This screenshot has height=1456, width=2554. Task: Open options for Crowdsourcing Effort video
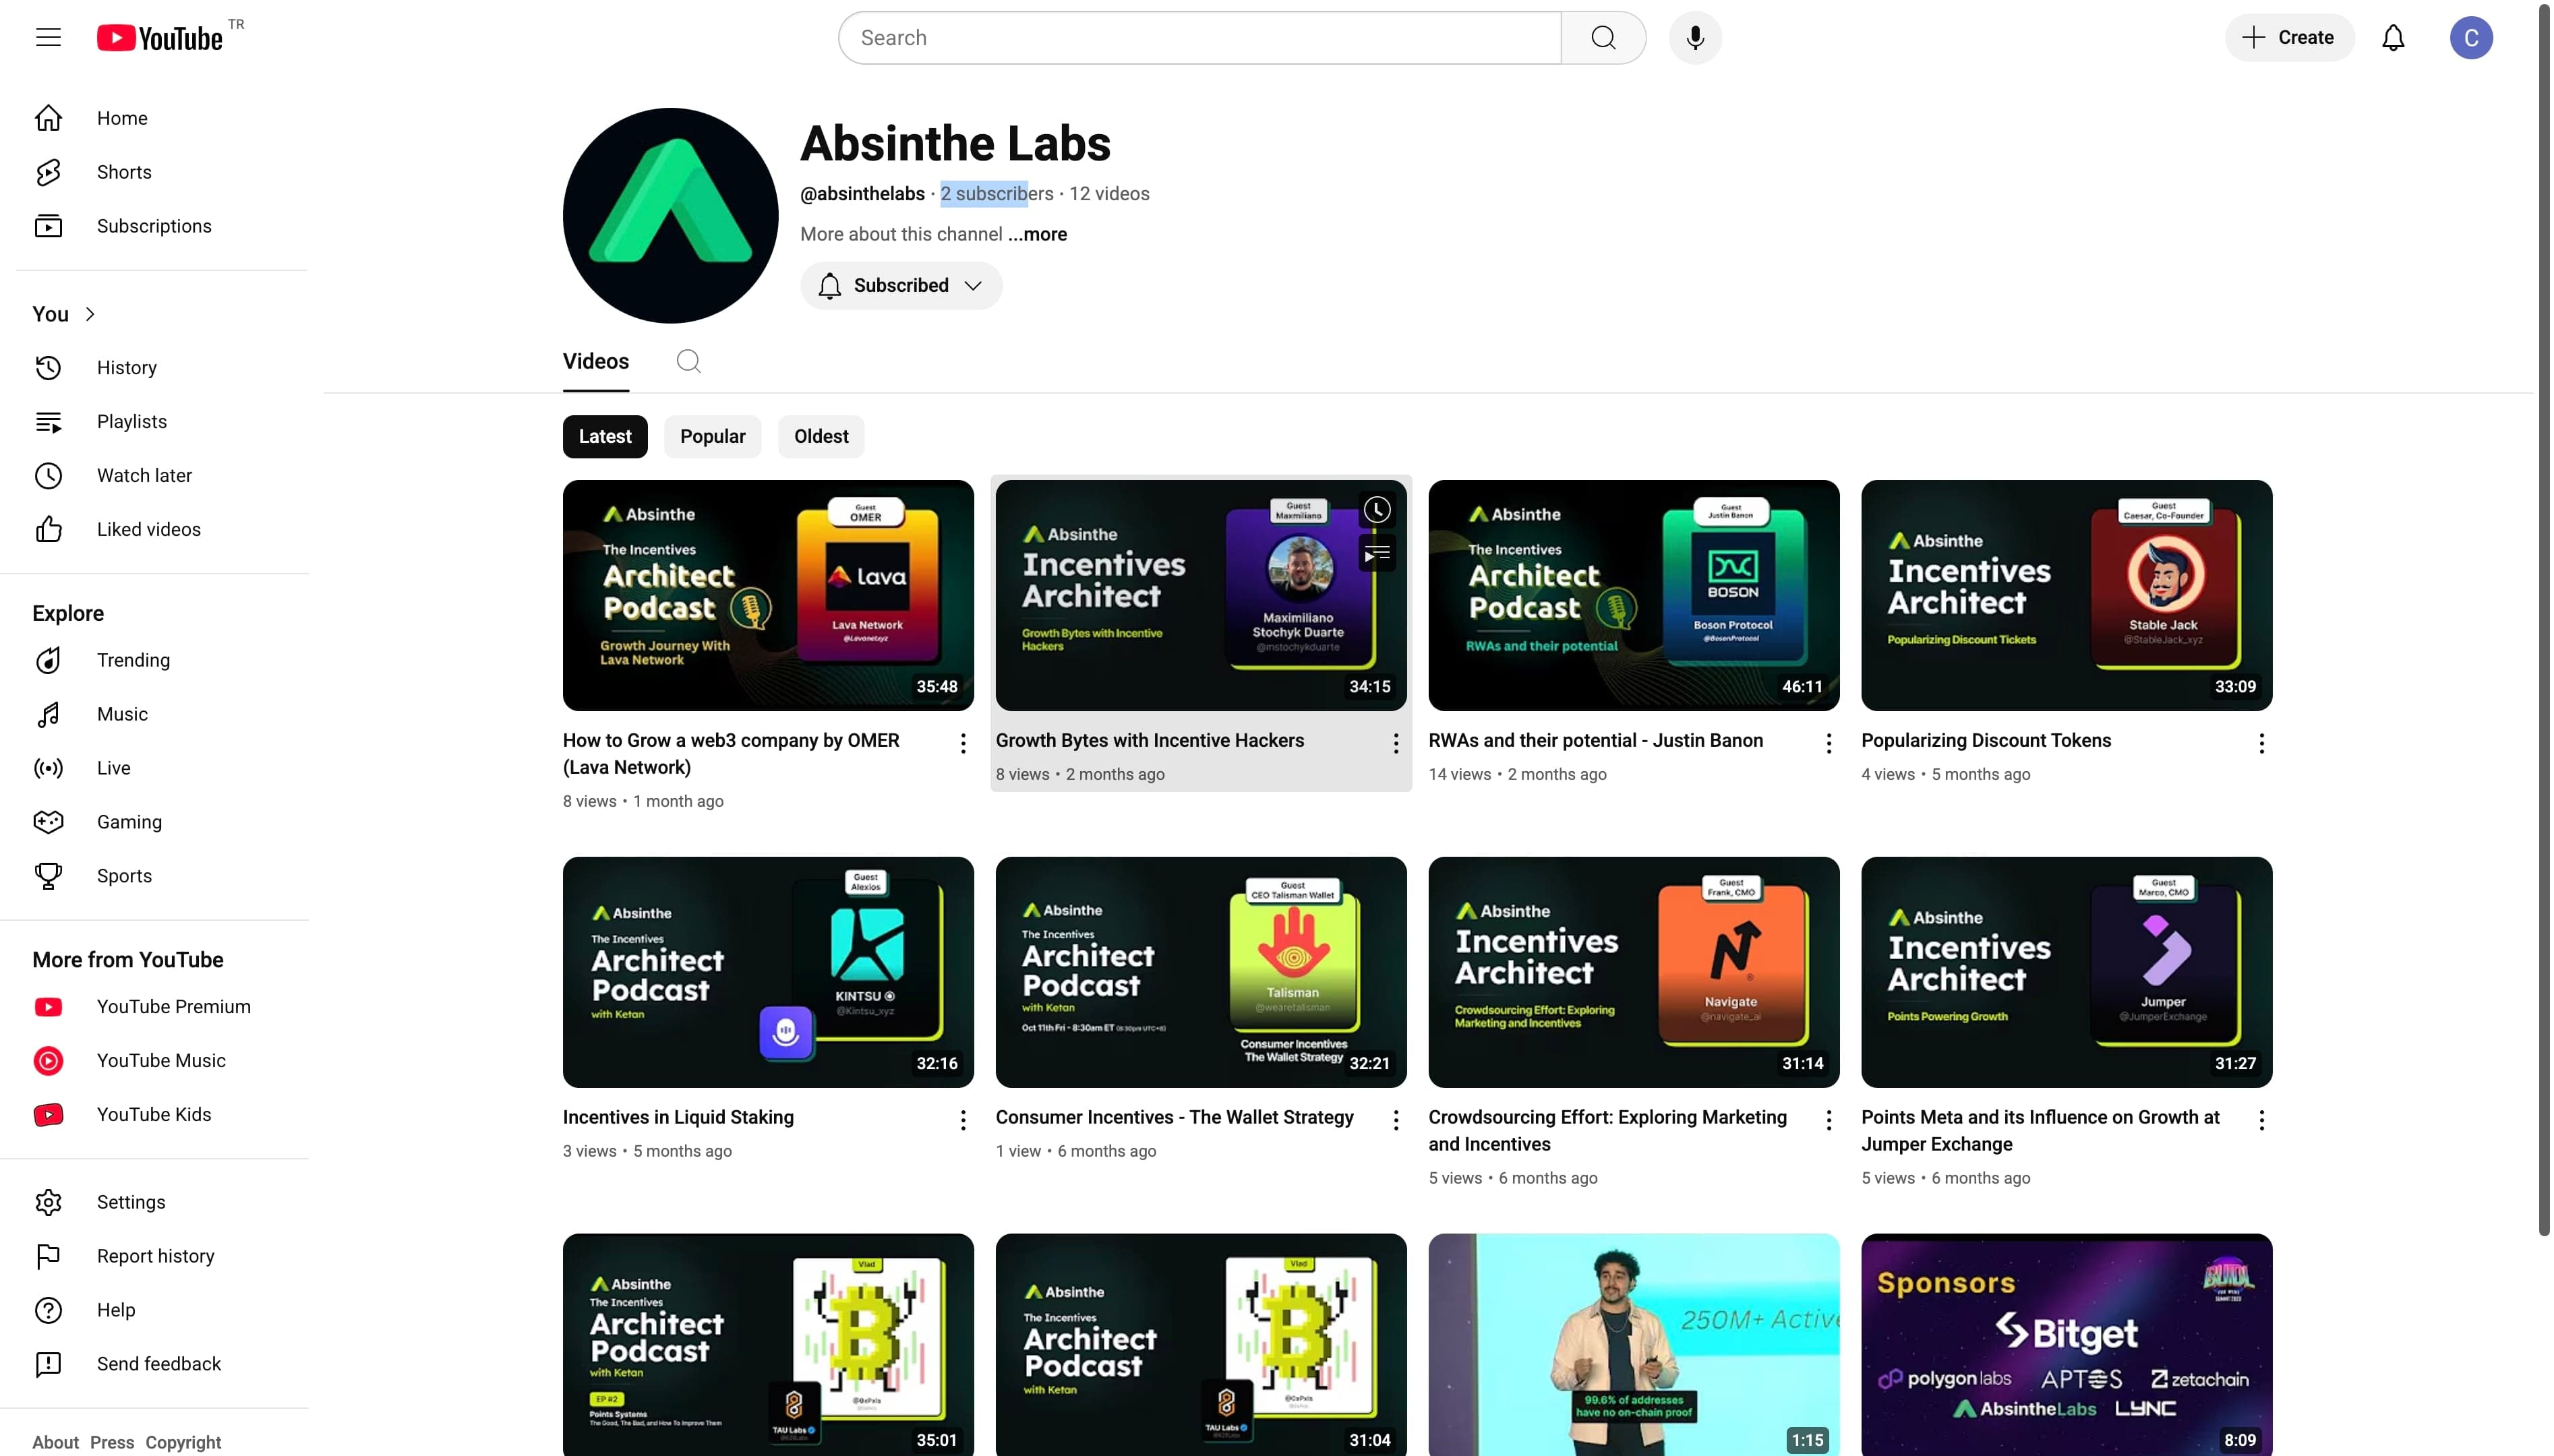(x=1829, y=1120)
